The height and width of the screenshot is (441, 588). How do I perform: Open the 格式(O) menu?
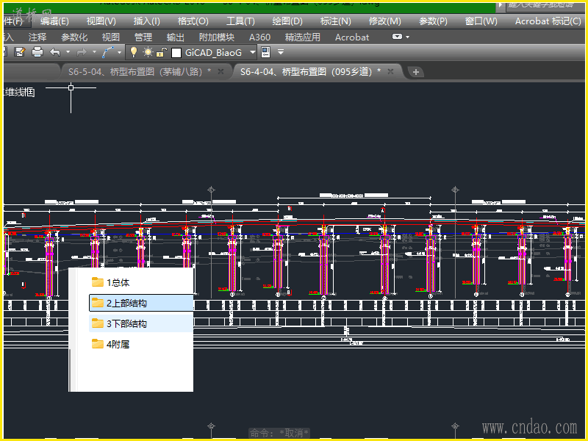pyautogui.click(x=193, y=21)
